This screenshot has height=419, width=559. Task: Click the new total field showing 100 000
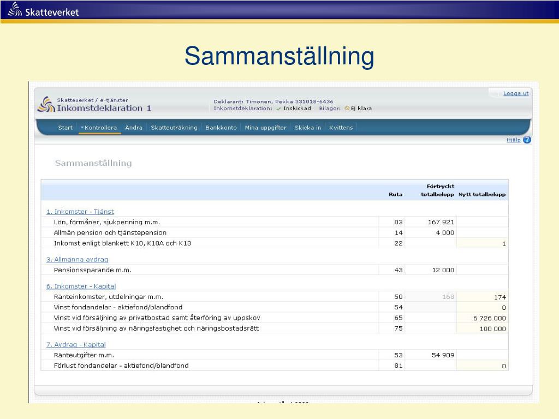pyautogui.click(x=483, y=328)
